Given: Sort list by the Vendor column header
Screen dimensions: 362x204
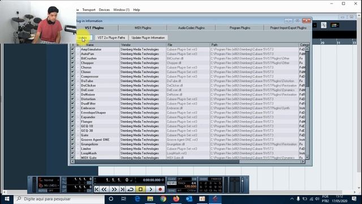Looking at the screenshot, I should click(143, 45).
